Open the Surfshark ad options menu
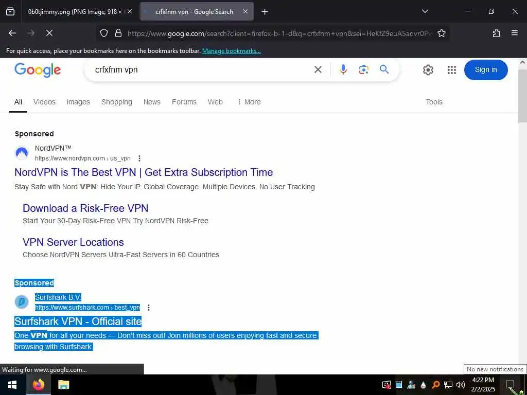Screen dimensions: 527x395 pos(149,308)
